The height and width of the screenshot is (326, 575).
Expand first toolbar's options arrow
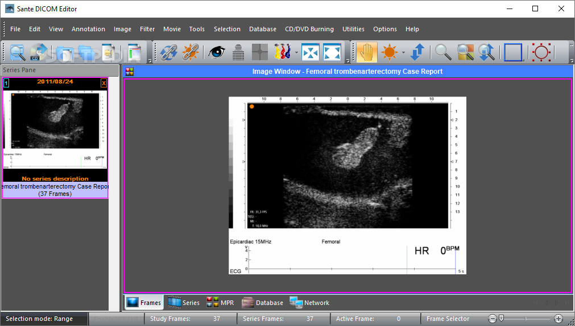coord(150,60)
